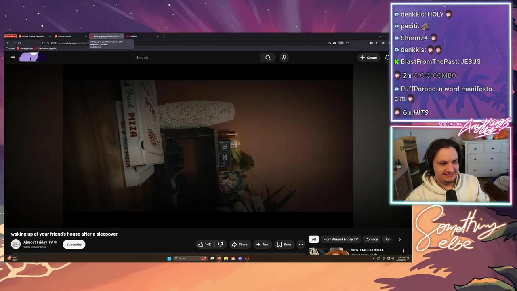517x291 pixels.
Task: Open YouTube notifications bell
Action: pos(387,57)
